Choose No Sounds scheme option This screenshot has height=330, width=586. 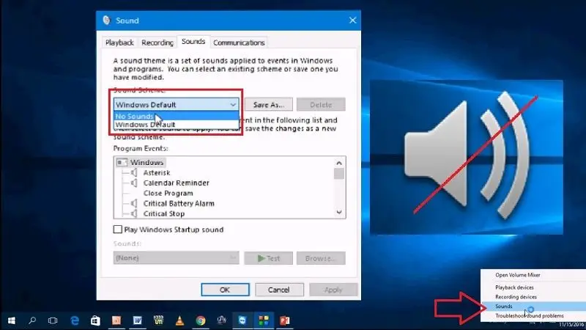pyautogui.click(x=176, y=116)
